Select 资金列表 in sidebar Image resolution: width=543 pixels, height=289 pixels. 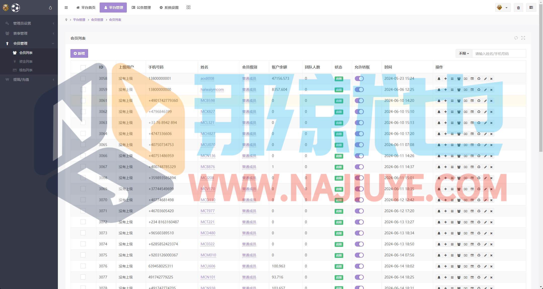click(x=26, y=61)
